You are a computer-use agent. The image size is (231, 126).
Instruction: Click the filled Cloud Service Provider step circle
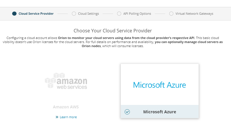click(14, 14)
